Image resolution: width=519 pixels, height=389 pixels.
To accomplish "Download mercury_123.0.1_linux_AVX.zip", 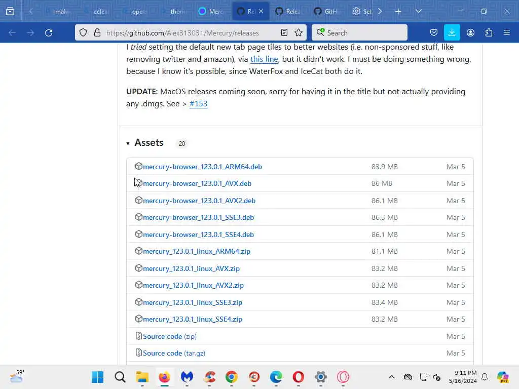I will pos(191,268).
